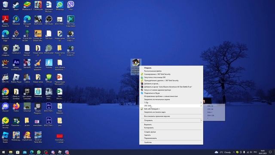Click the Roblox Player icon
275x155 pixels.
click(16, 78)
